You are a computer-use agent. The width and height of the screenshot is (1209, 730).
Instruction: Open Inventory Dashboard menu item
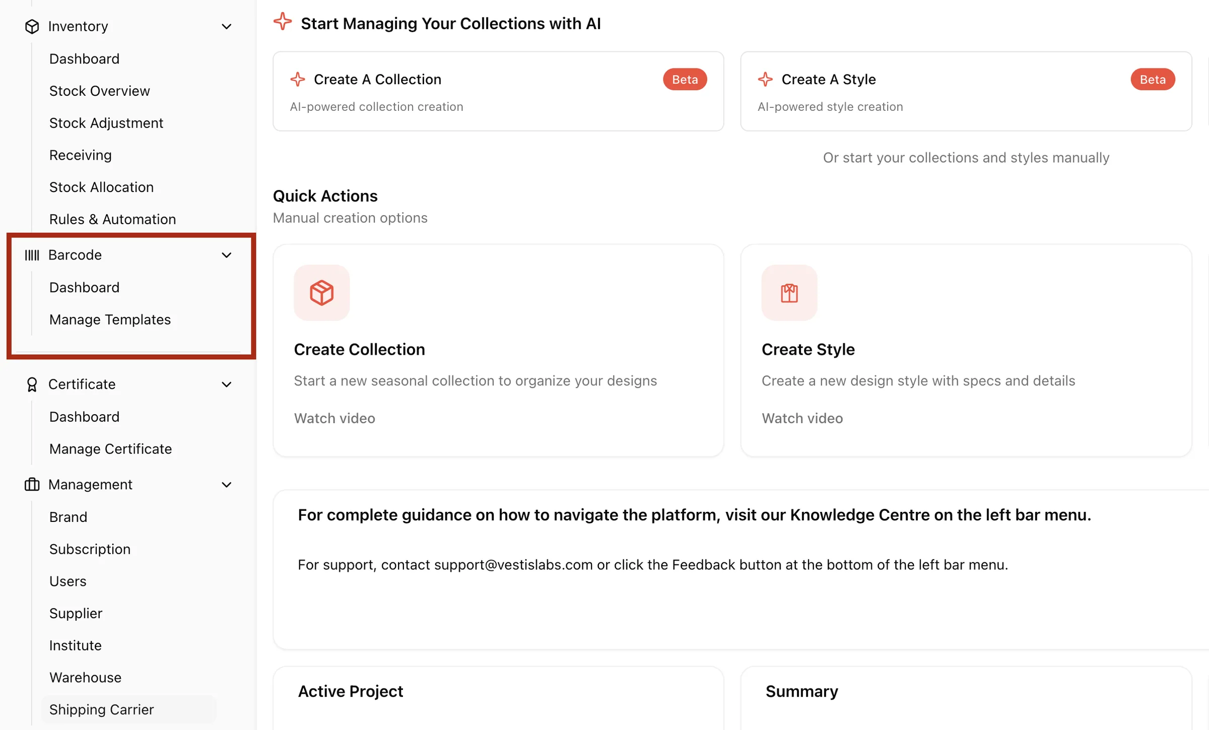click(x=84, y=59)
